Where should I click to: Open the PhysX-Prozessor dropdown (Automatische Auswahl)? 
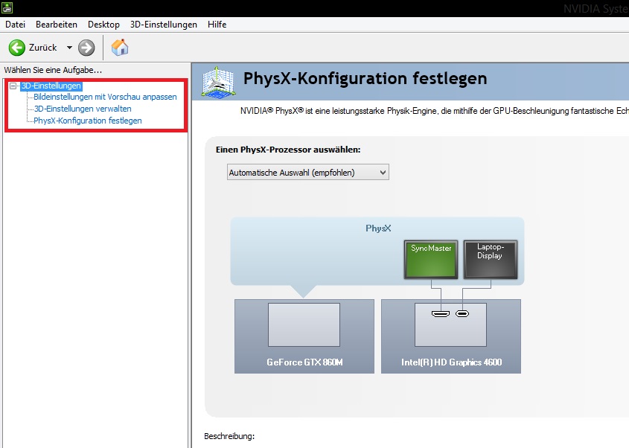tap(308, 173)
